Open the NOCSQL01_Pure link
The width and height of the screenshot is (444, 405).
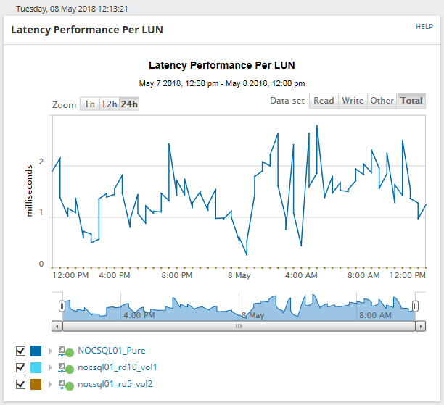[x=112, y=351]
